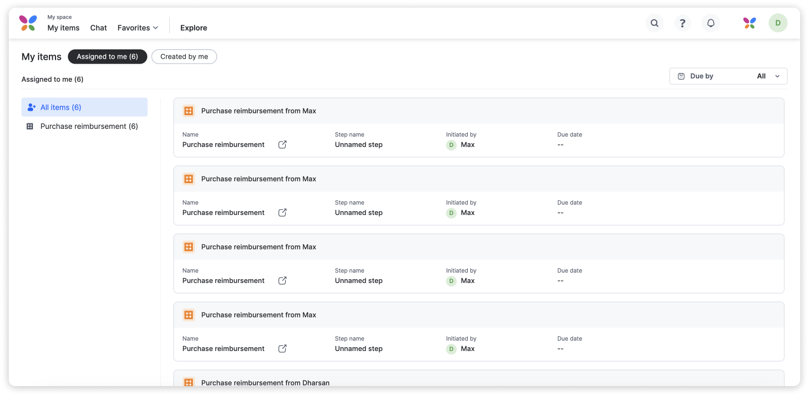Click the calendar icon in the Due by filter

coord(681,76)
